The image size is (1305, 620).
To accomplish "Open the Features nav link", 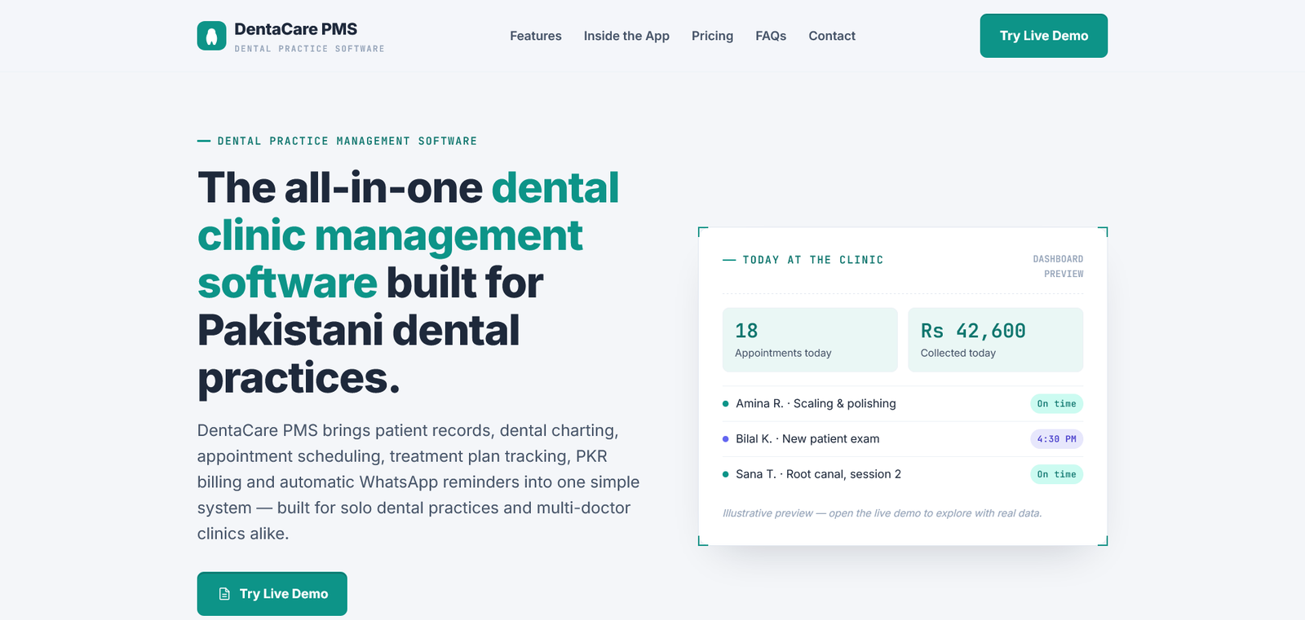I will [x=536, y=36].
